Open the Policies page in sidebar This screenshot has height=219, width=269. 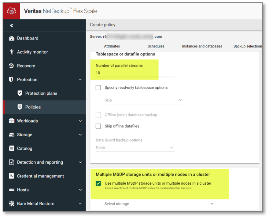(33, 107)
